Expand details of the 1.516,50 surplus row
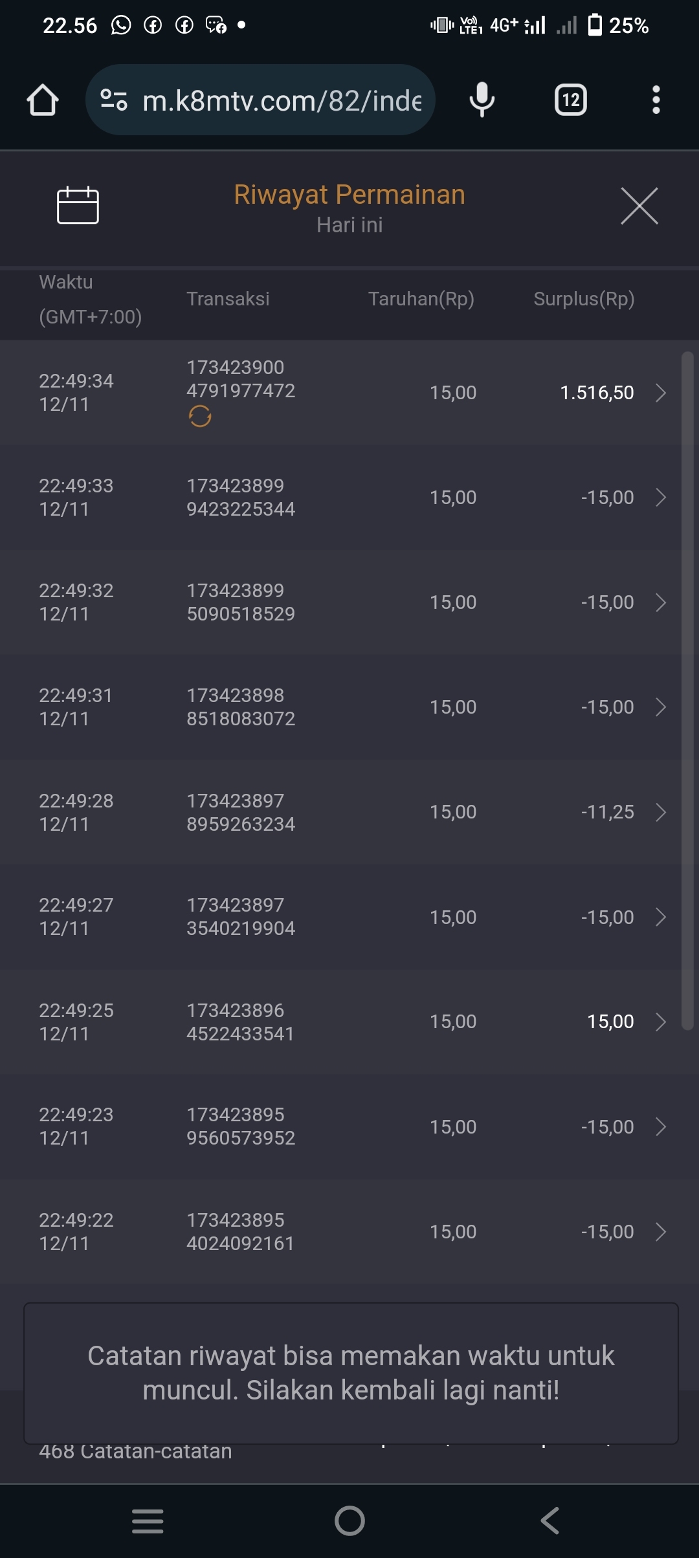Screen dimensions: 699x1558 click(661, 393)
